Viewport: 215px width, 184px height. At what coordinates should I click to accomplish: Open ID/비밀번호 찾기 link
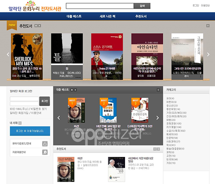[28, 109]
